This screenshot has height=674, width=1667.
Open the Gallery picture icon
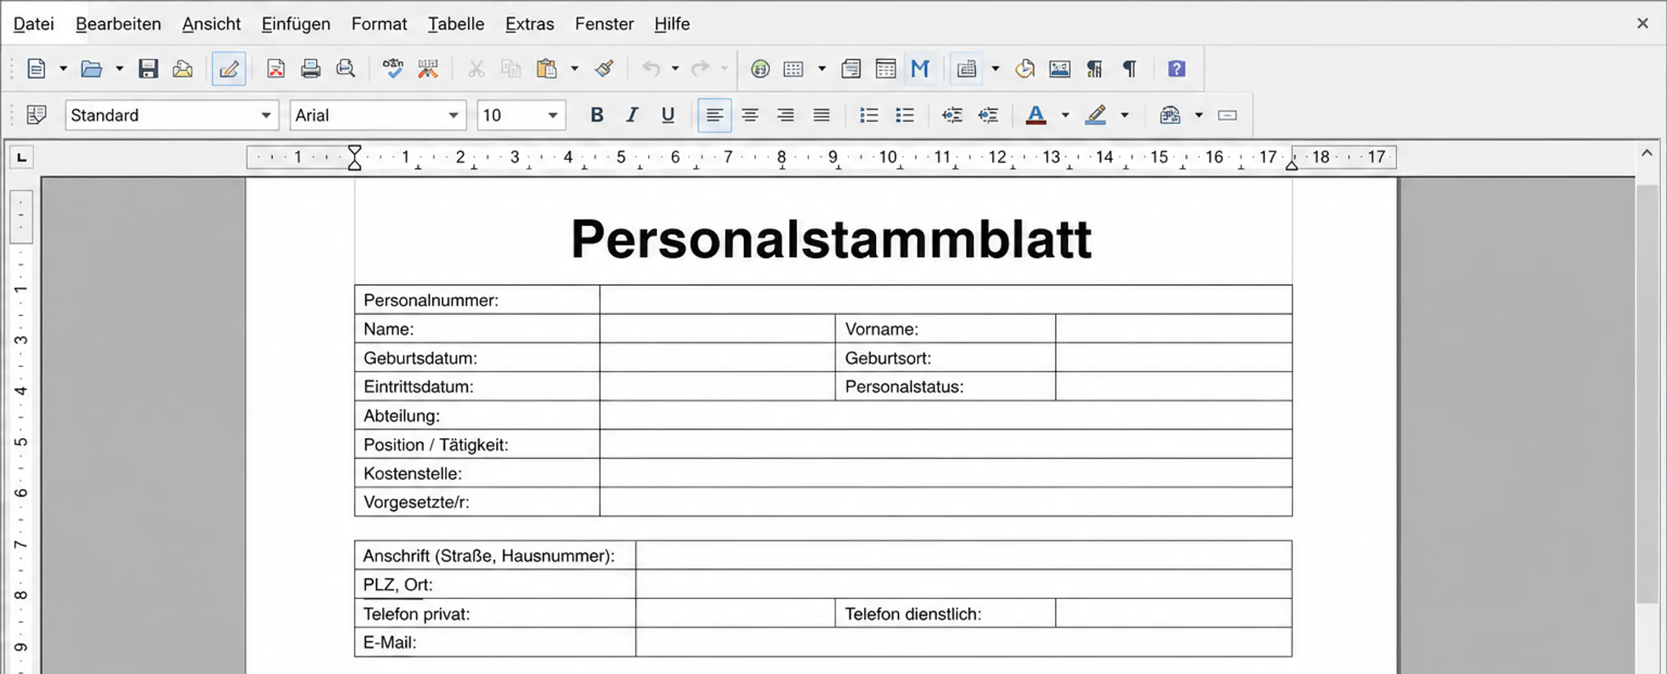point(1060,69)
